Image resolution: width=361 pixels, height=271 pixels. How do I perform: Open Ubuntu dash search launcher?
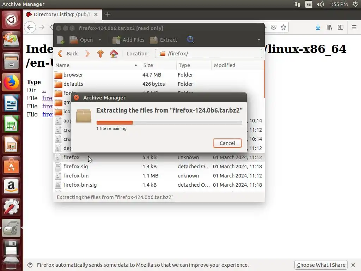[x=11, y=20]
